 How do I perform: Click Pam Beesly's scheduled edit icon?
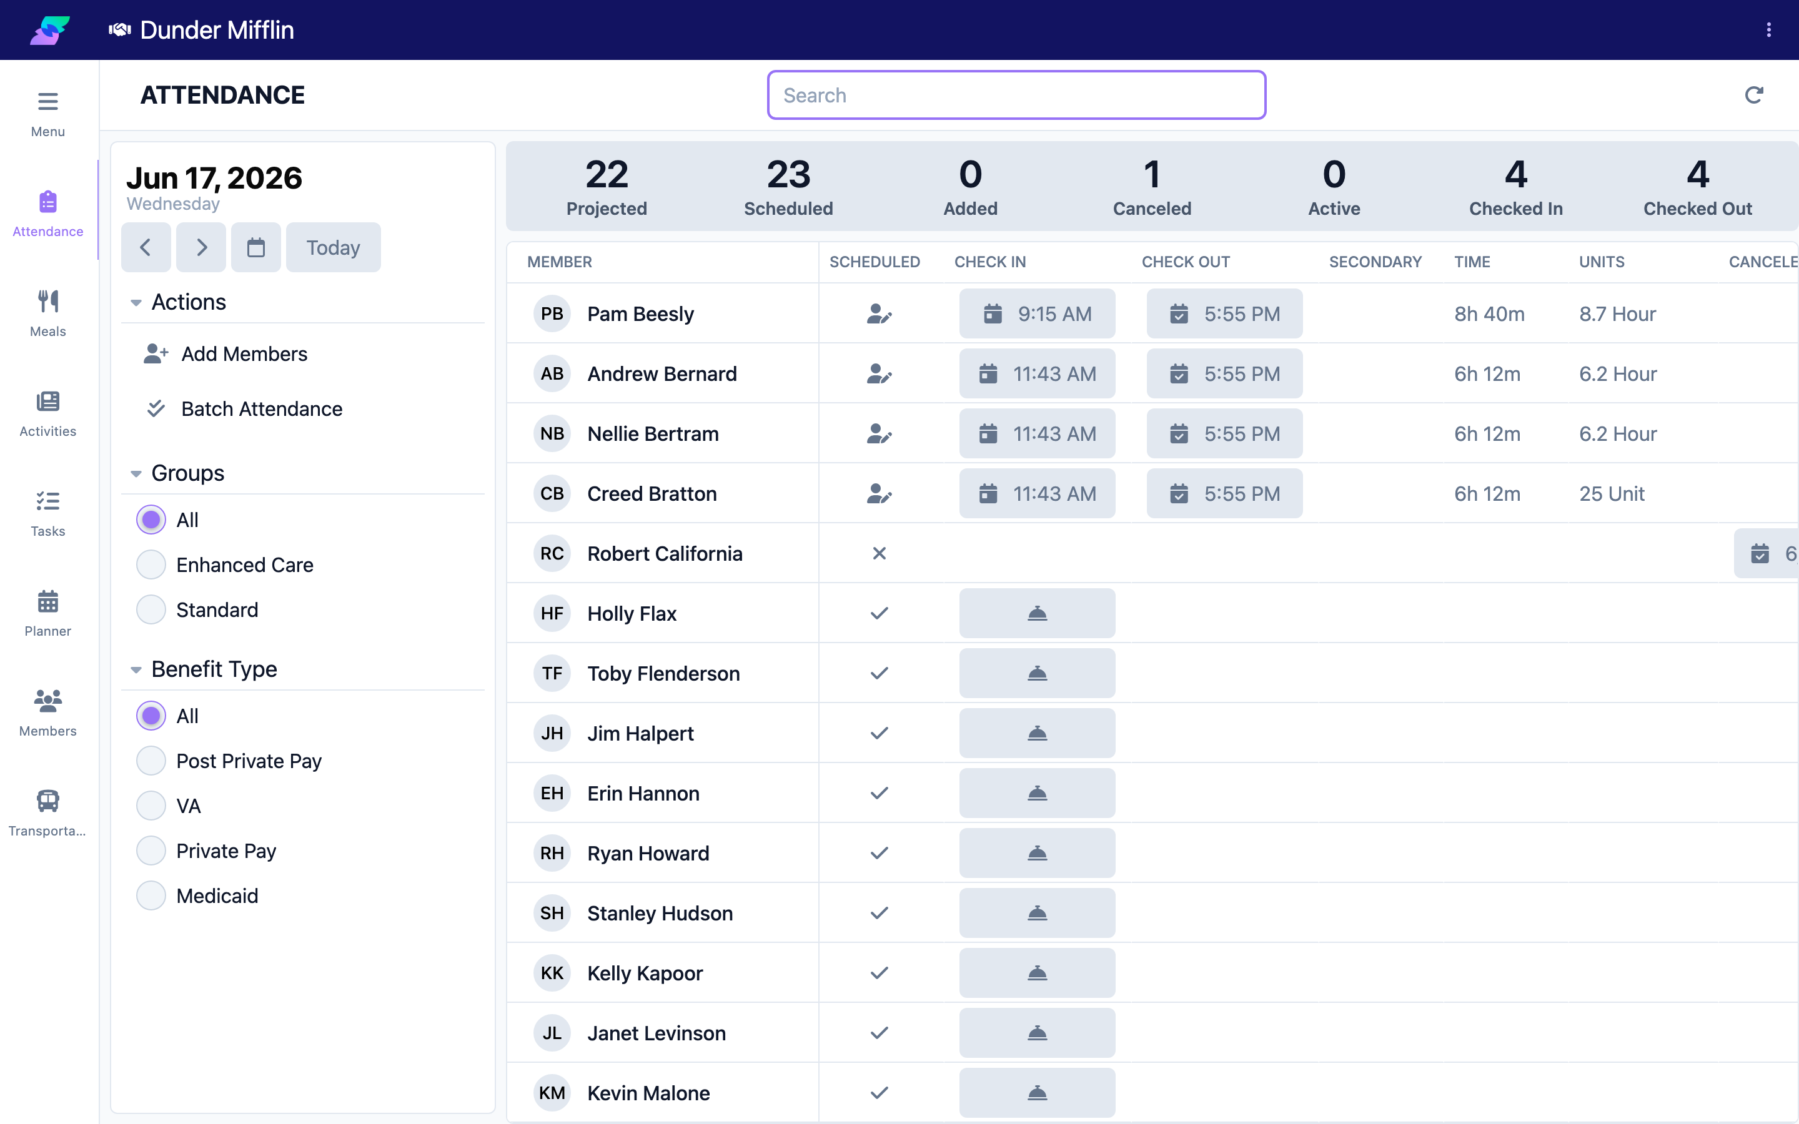coord(879,313)
